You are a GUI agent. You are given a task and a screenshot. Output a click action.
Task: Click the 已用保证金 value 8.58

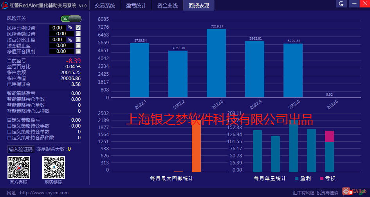pyautogui.click(x=76, y=84)
